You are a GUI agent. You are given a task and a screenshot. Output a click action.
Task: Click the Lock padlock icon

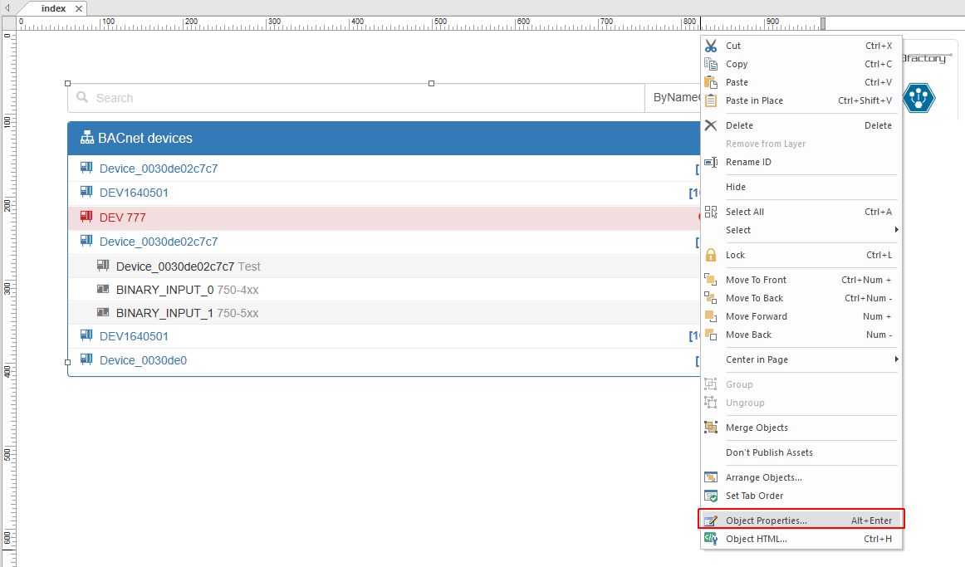coord(711,255)
